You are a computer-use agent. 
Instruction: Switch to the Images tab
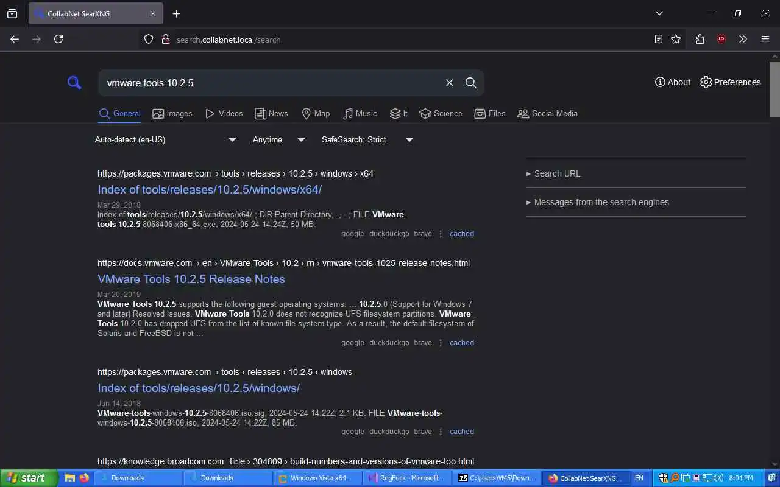(x=172, y=114)
